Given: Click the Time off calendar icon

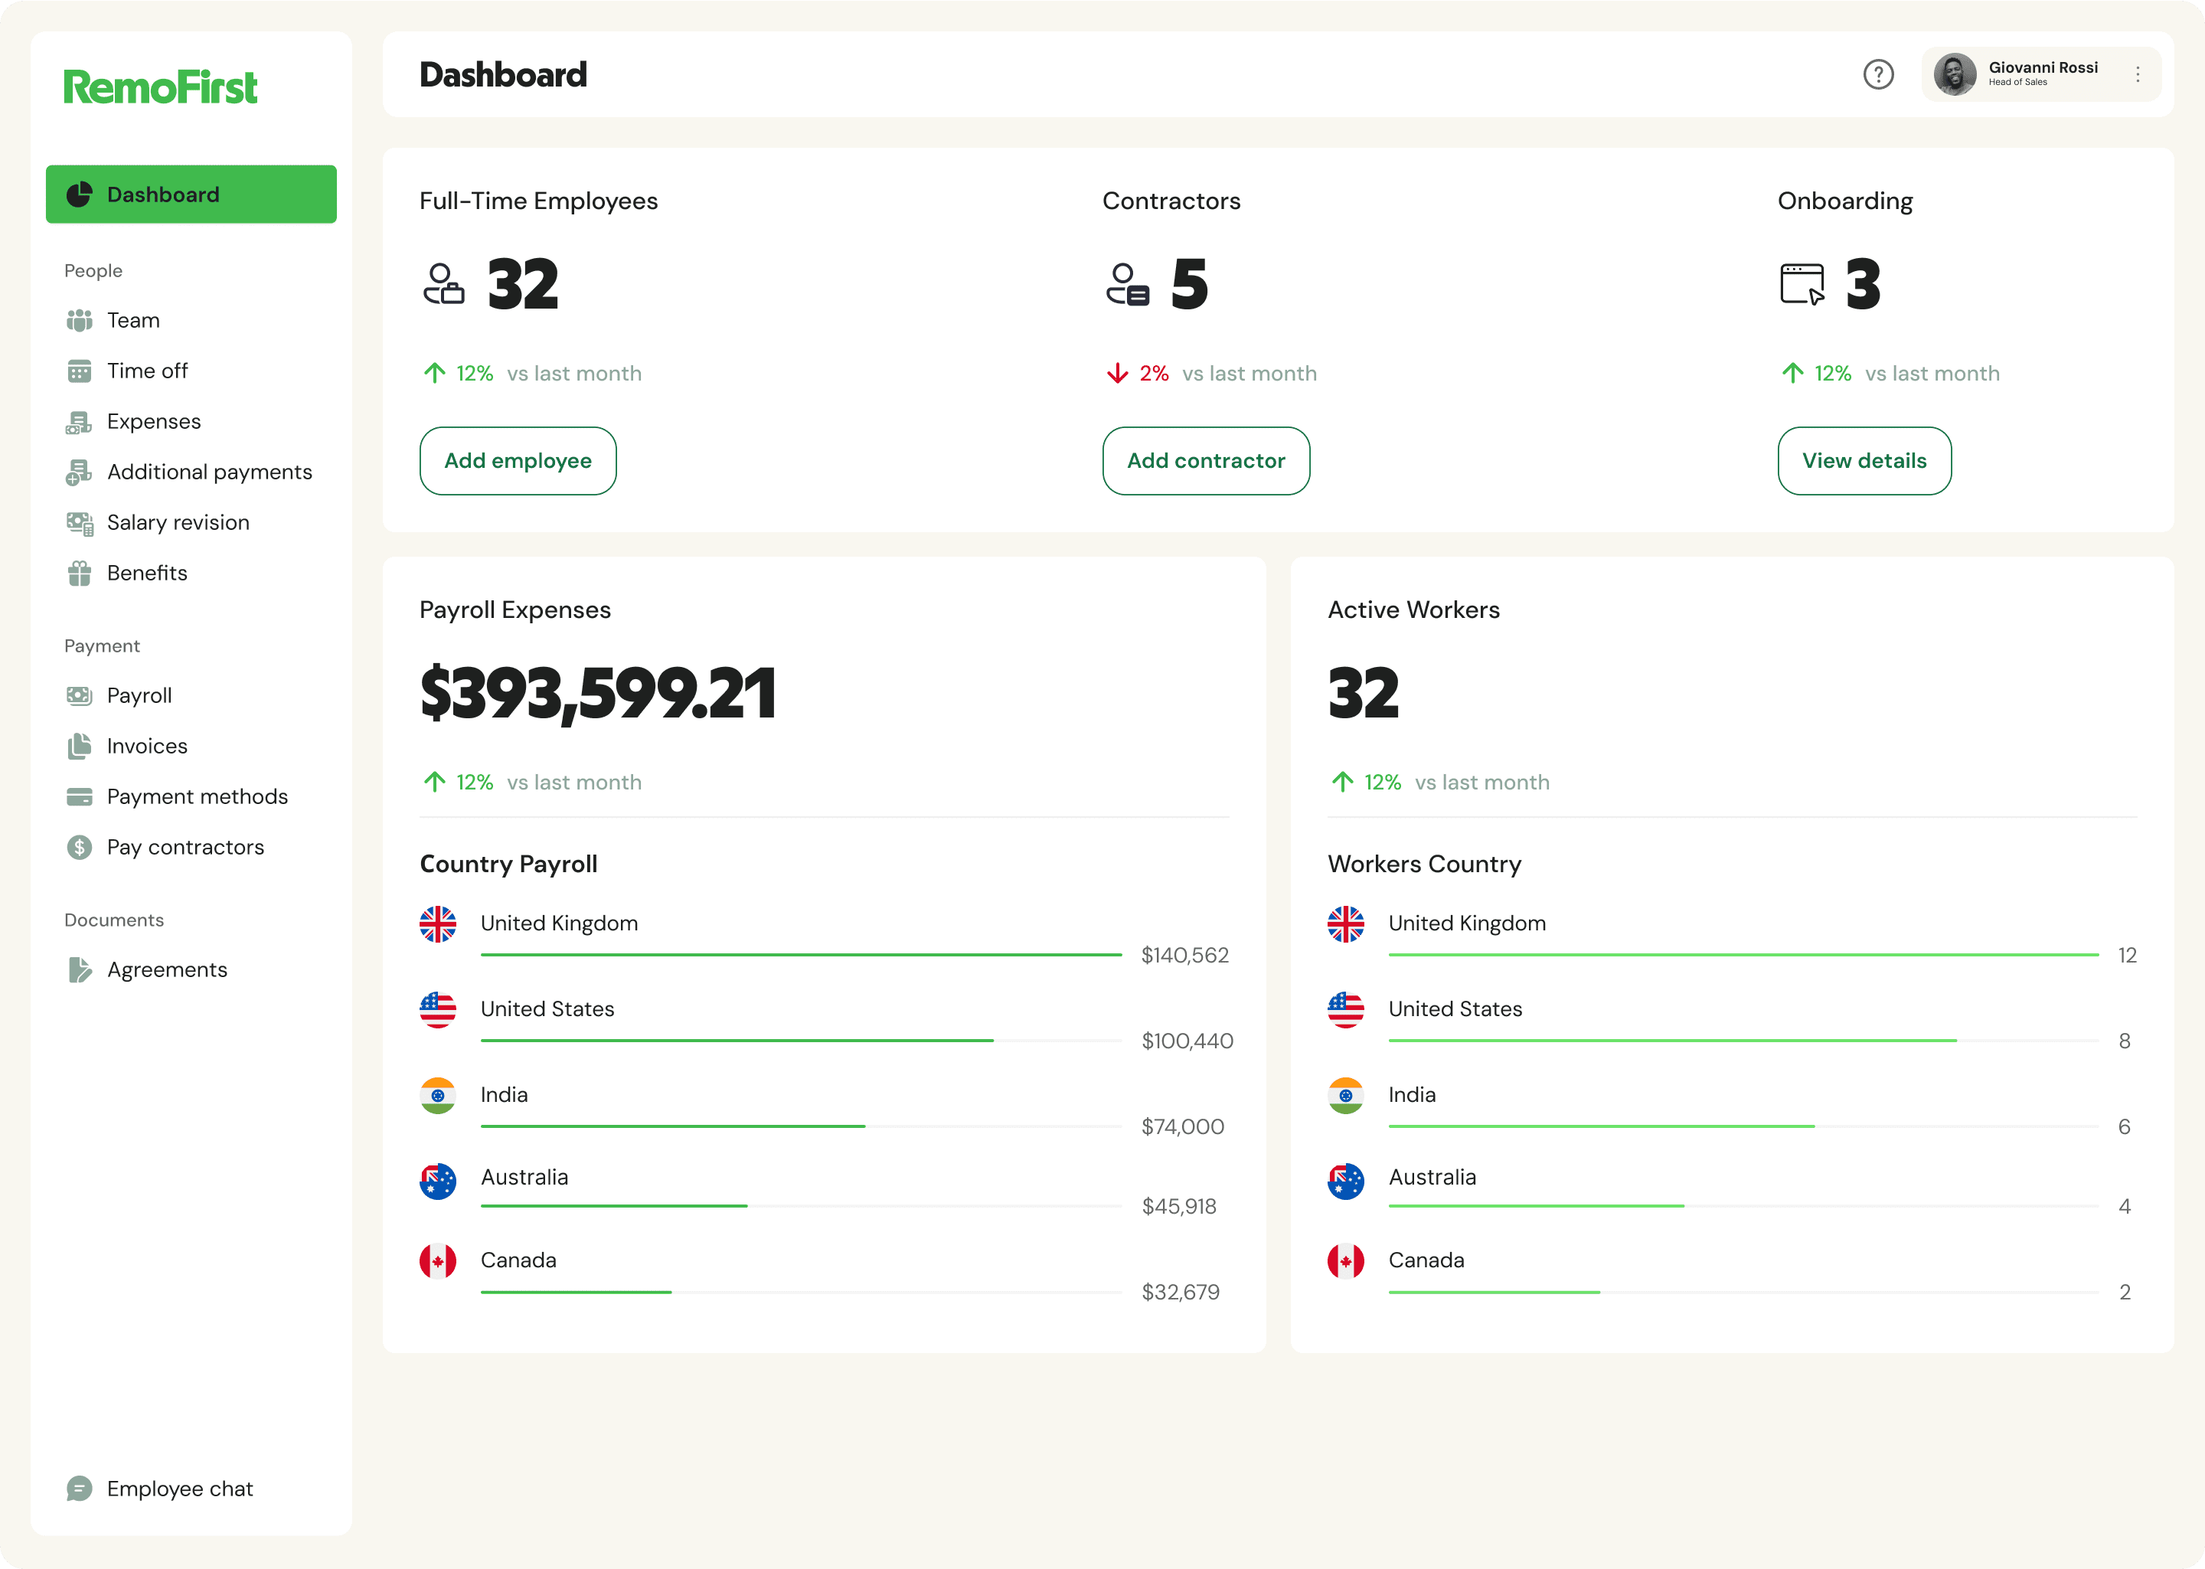Looking at the screenshot, I should coord(79,371).
